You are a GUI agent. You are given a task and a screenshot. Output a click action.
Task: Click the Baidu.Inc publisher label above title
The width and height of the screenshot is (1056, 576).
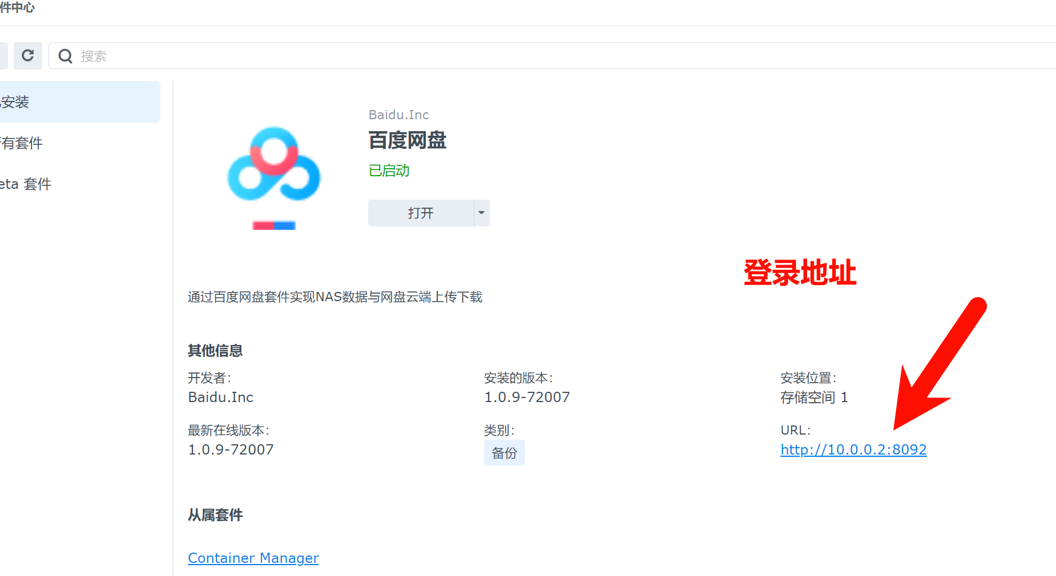(x=398, y=115)
